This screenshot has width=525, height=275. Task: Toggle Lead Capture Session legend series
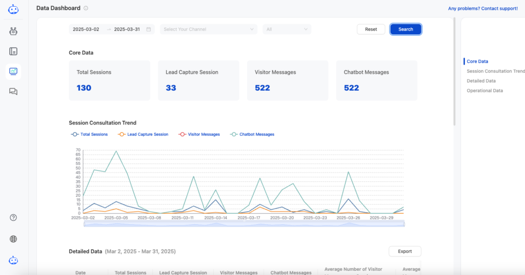coord(143,134)
